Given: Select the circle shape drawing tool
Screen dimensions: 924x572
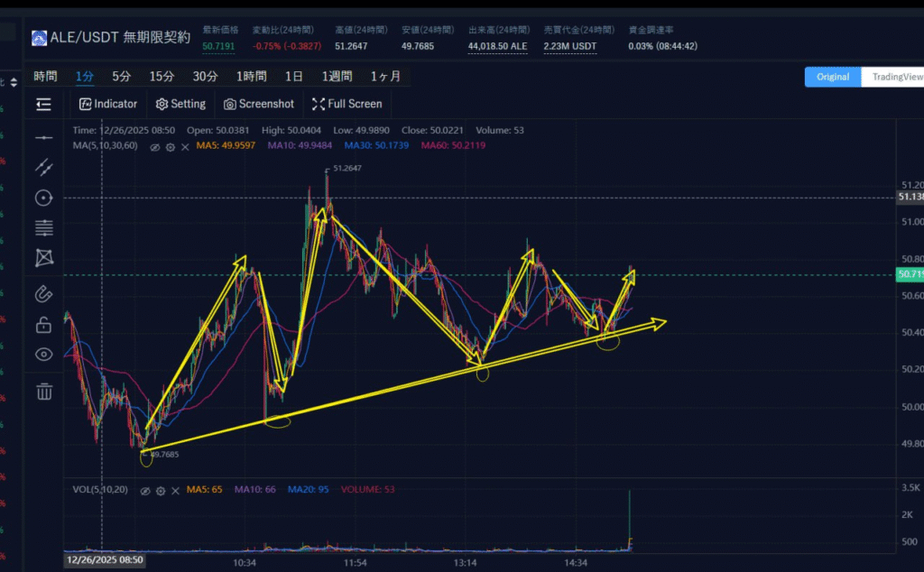Looking at the screenshot, I should 43,198.
